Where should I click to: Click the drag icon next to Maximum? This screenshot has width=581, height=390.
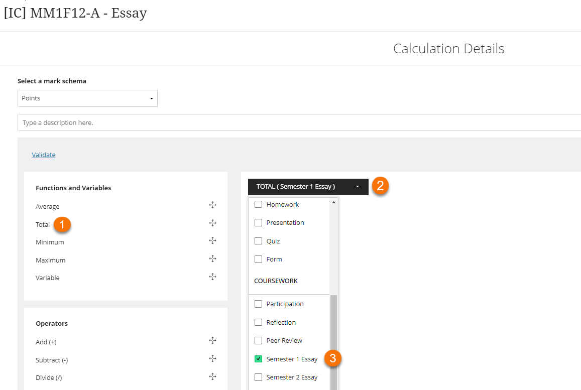[x=212, y=258]
